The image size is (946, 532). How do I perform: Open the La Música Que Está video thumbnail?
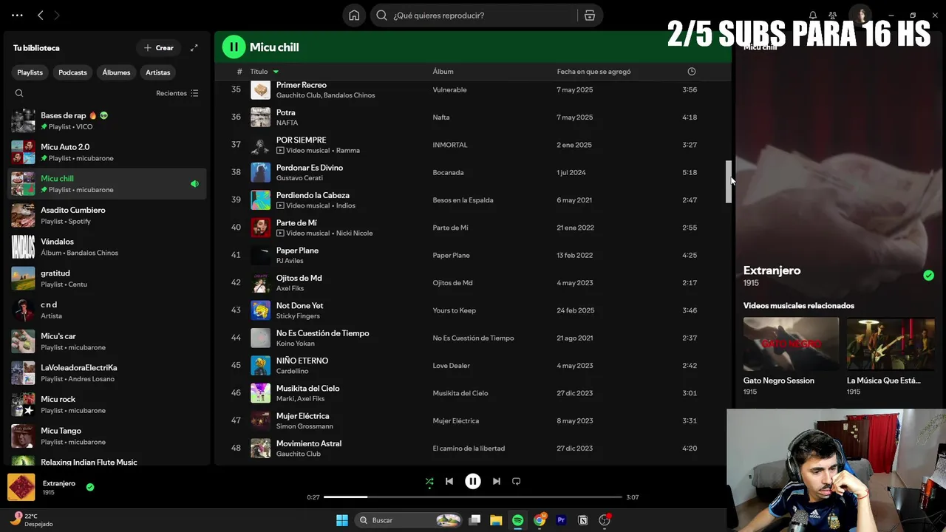tap(891, 344)
